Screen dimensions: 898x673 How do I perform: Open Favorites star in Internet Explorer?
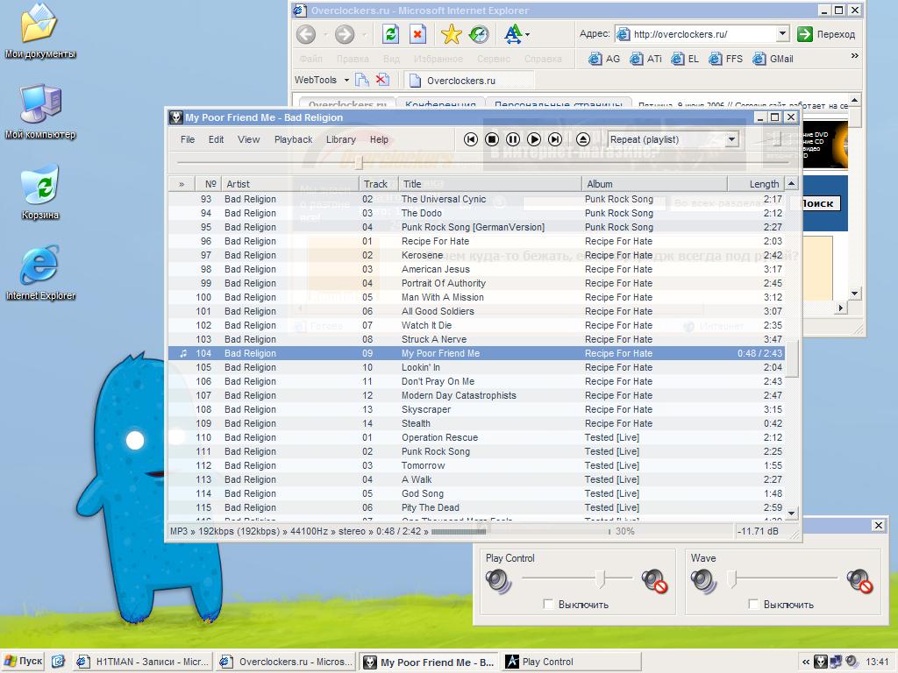(452, 34)
